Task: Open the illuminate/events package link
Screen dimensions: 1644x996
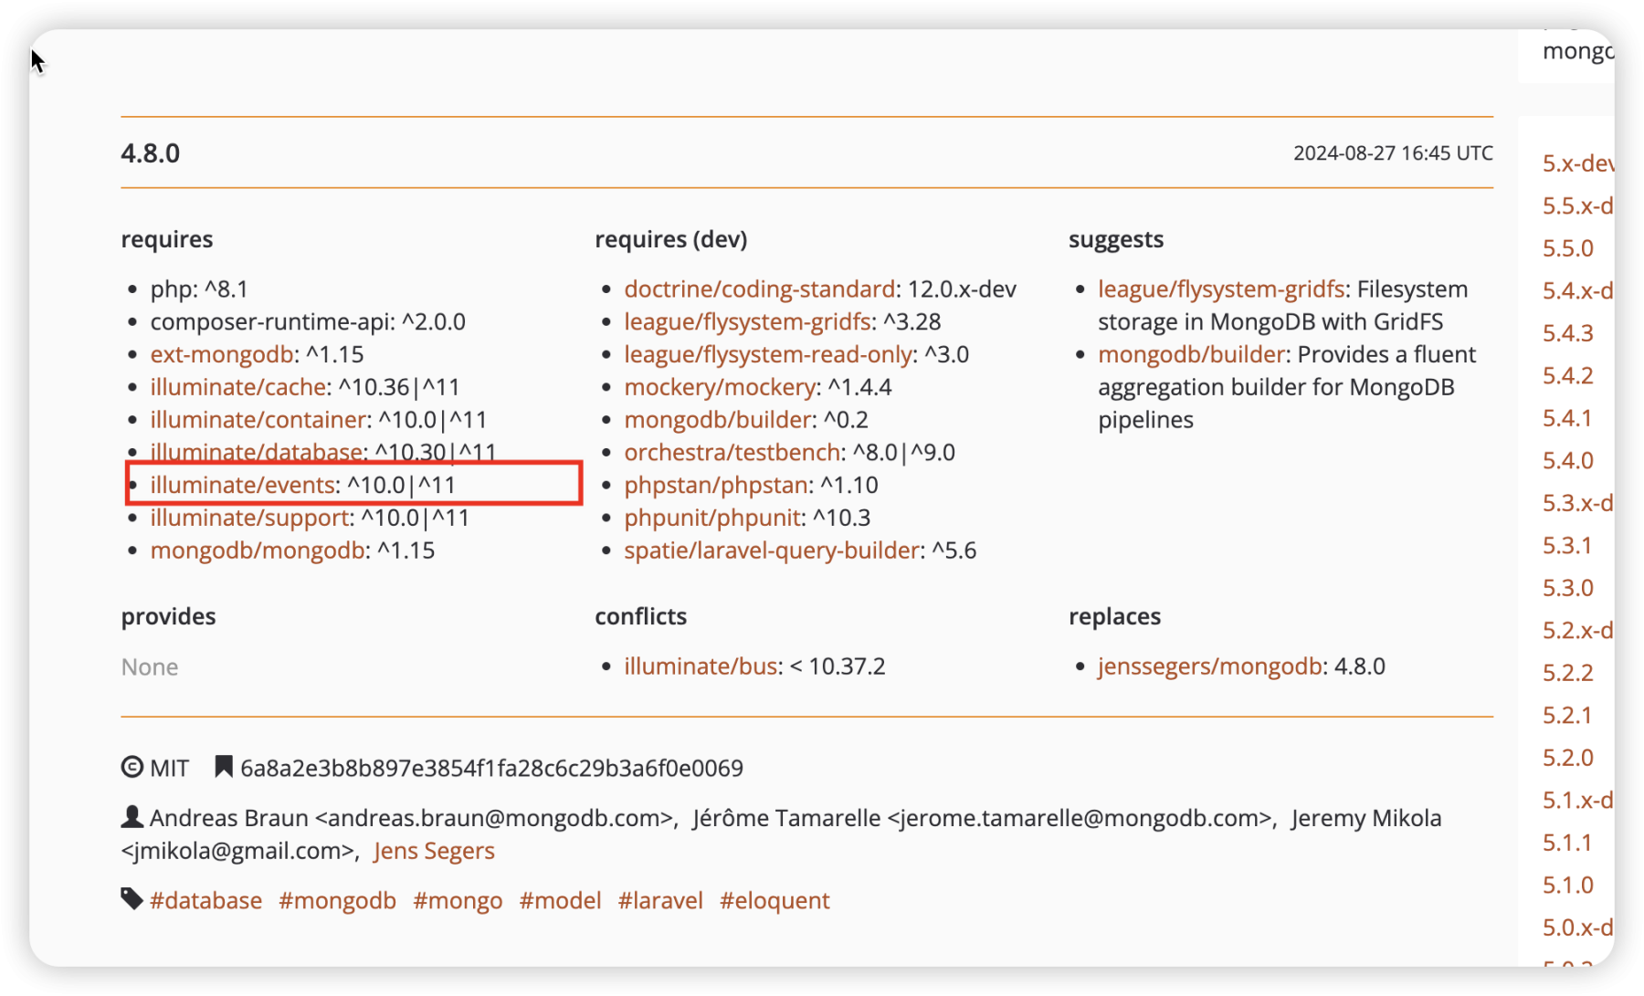Action: [242, 485]
